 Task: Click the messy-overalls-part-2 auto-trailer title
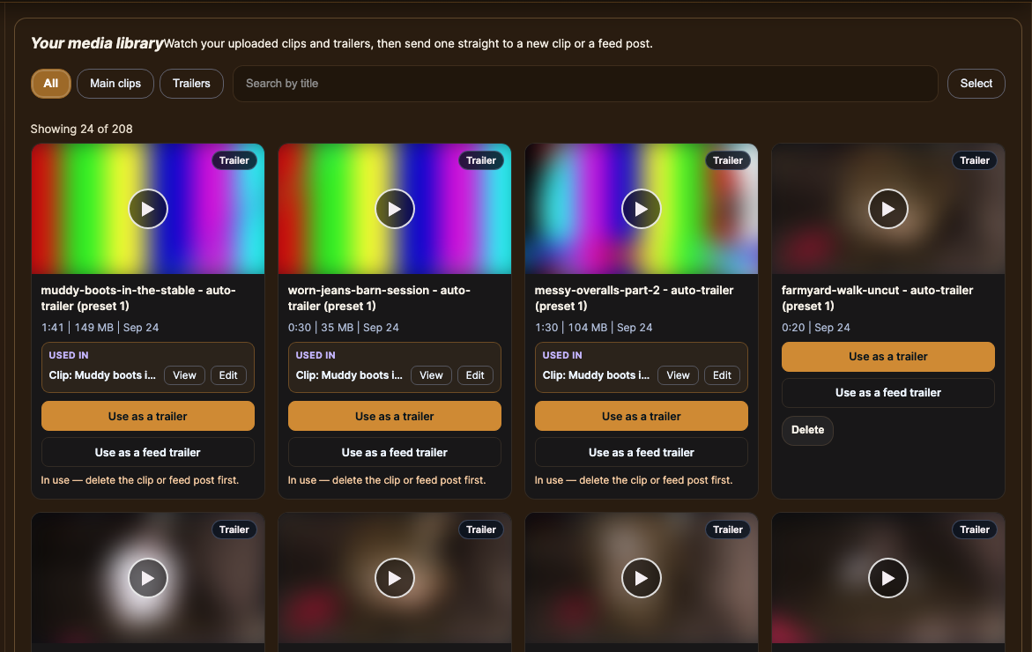click(634, 298)
